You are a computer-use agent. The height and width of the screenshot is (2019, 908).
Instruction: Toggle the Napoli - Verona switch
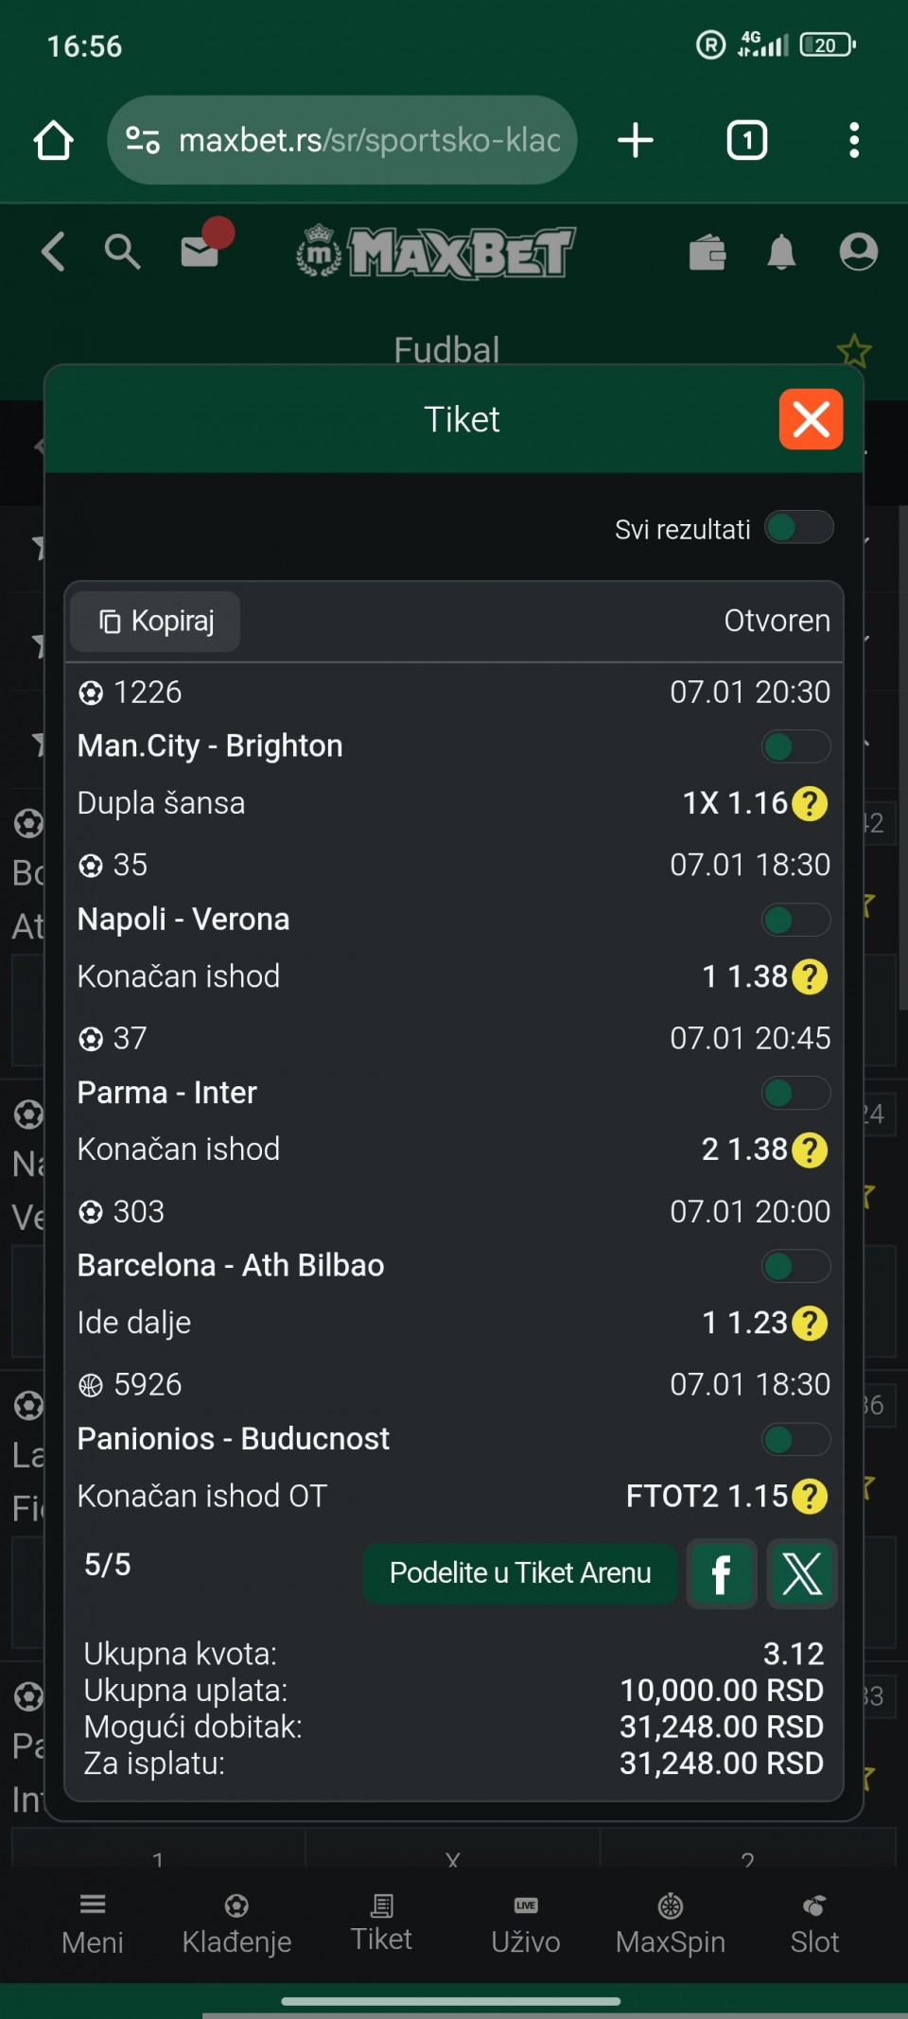pyautogui.click(x=795, y=920)
